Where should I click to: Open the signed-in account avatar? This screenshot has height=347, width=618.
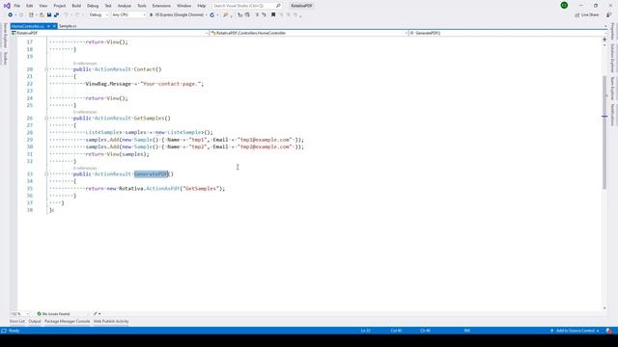coord(564,5)
